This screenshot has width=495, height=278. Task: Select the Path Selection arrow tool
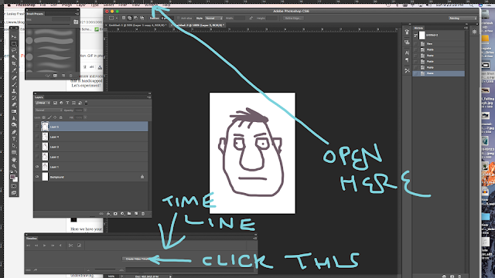point(14,146)
